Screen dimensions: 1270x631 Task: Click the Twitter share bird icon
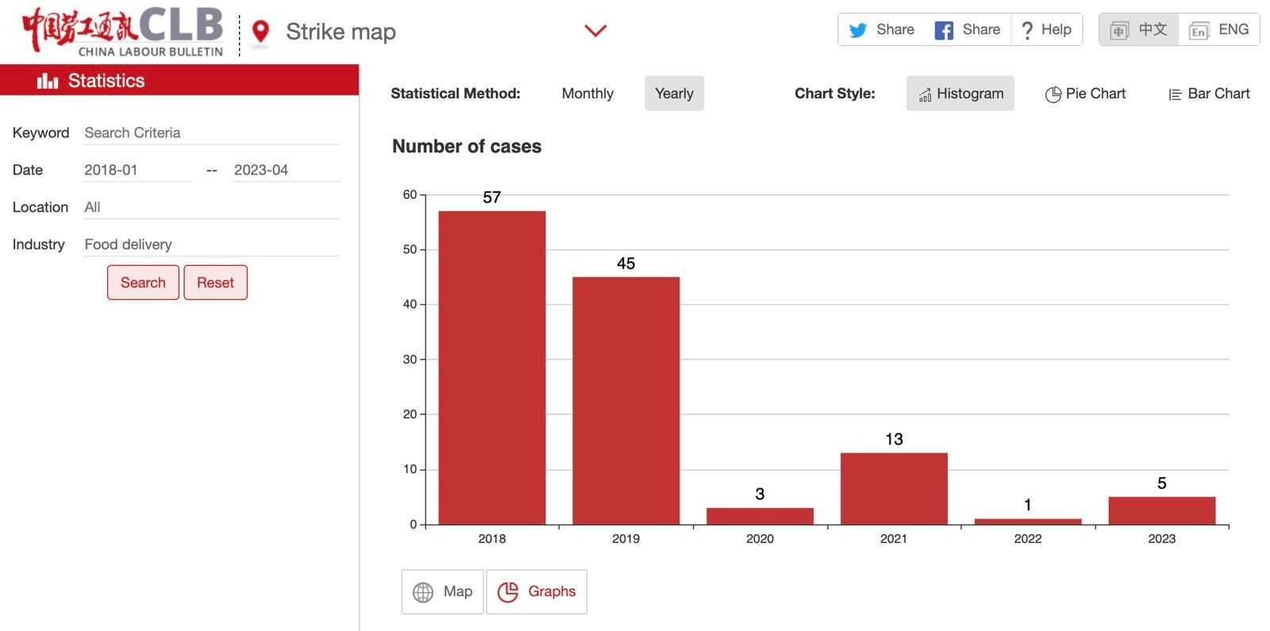[857, 30]
